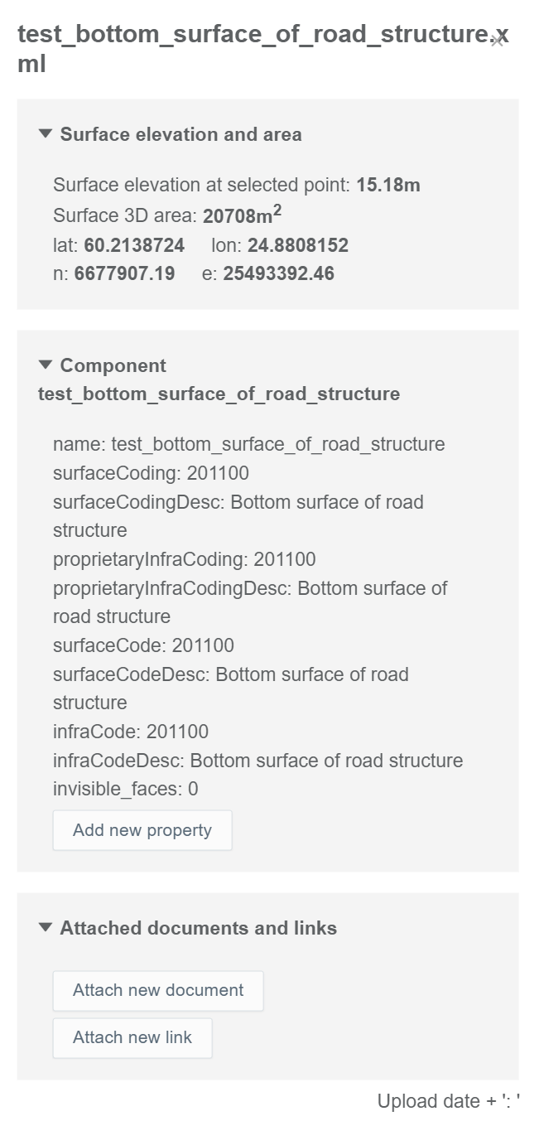The width and height of the screenshot is (539, 1121).
Task: Click the infraCode: 201100 property row
Action: click(131, 732)
